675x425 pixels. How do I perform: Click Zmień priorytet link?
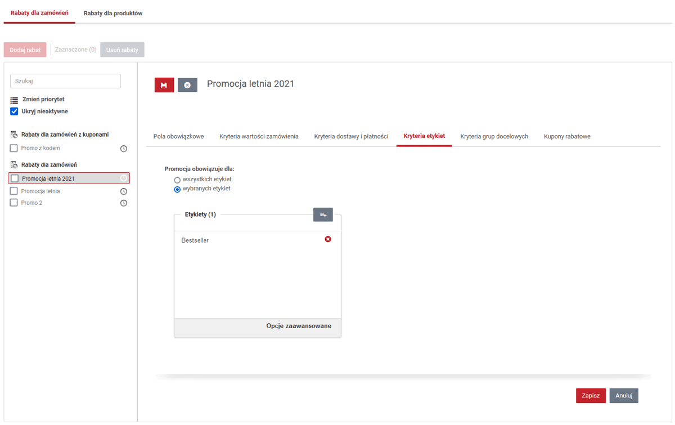tap(43, 99)
